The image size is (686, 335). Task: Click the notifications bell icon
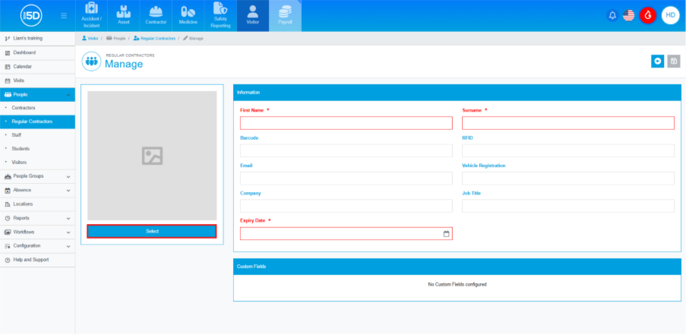[x=612, y=15]
